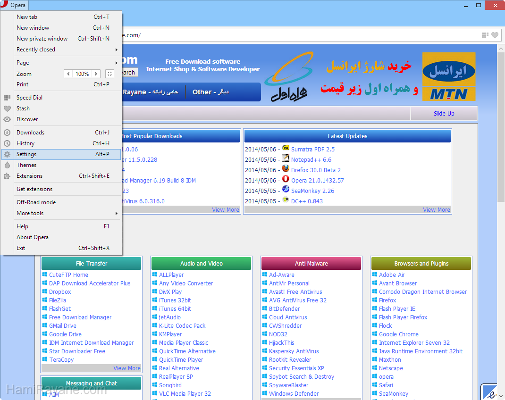Open the Notepad++ 6.6 link
The height and width of the screenshot is (400, 505).
click(311, 159)
